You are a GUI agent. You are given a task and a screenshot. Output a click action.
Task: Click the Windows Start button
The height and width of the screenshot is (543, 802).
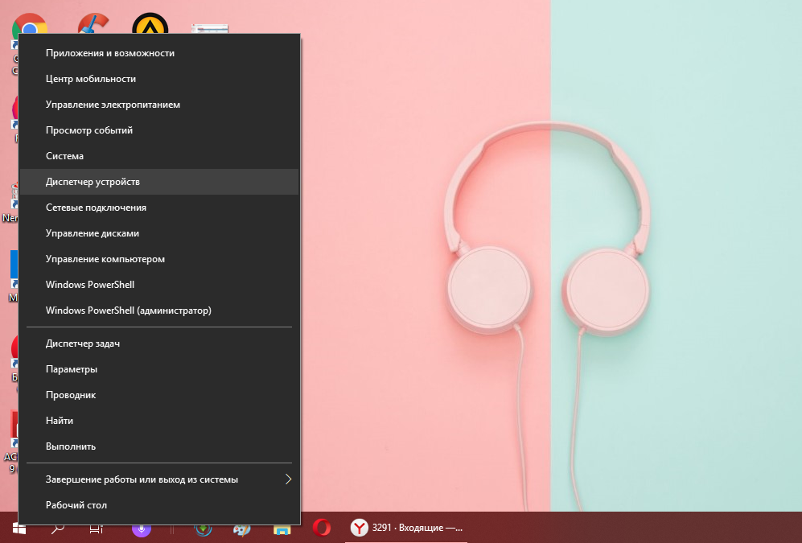point(19,529)
